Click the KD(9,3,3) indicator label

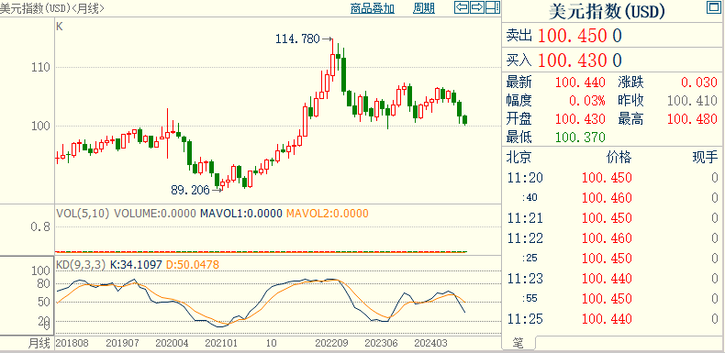[81, 265]
